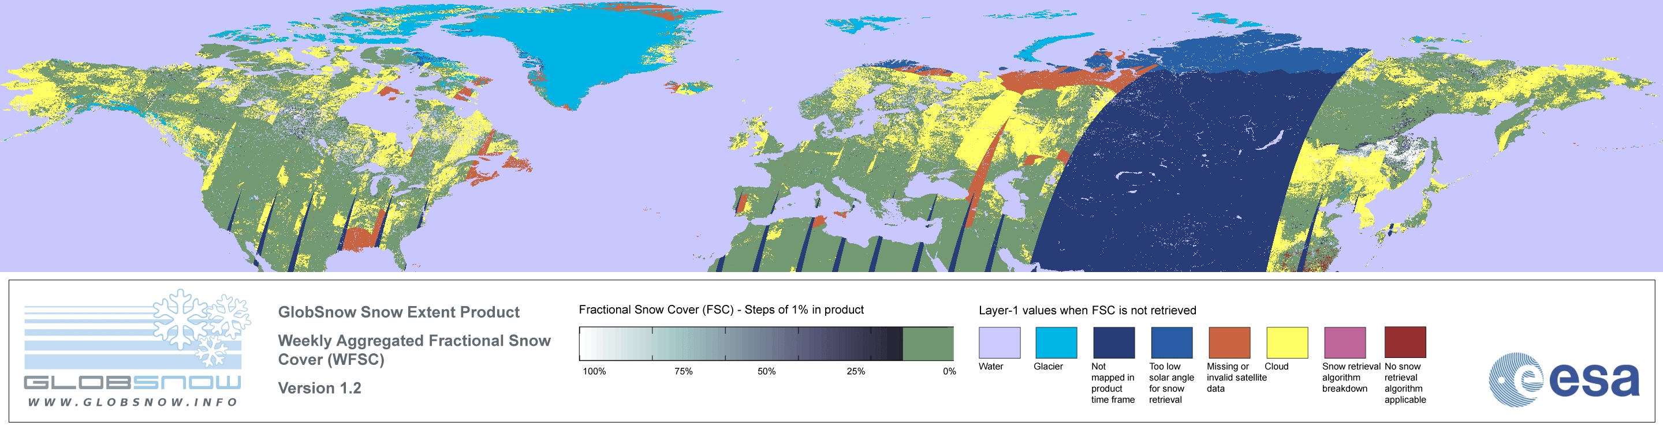Image resolution: width=1663 pixels, height=430 pixels.
Task: Click the 25% colorbar label
Action: coord(855,371)
